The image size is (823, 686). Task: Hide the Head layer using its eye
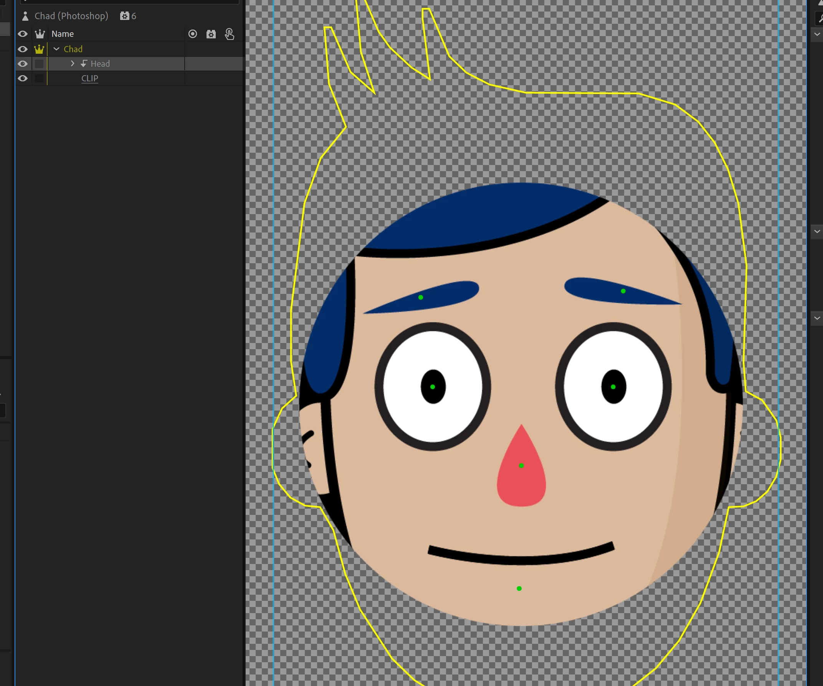click(23, 64)
